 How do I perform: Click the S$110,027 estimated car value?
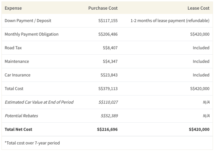pyautogui.click(x=108, y=102)
